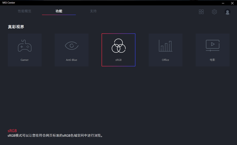Screen dimensions: 237x145
Task: Close the MSI Center window
Action: tap(232, 3)
